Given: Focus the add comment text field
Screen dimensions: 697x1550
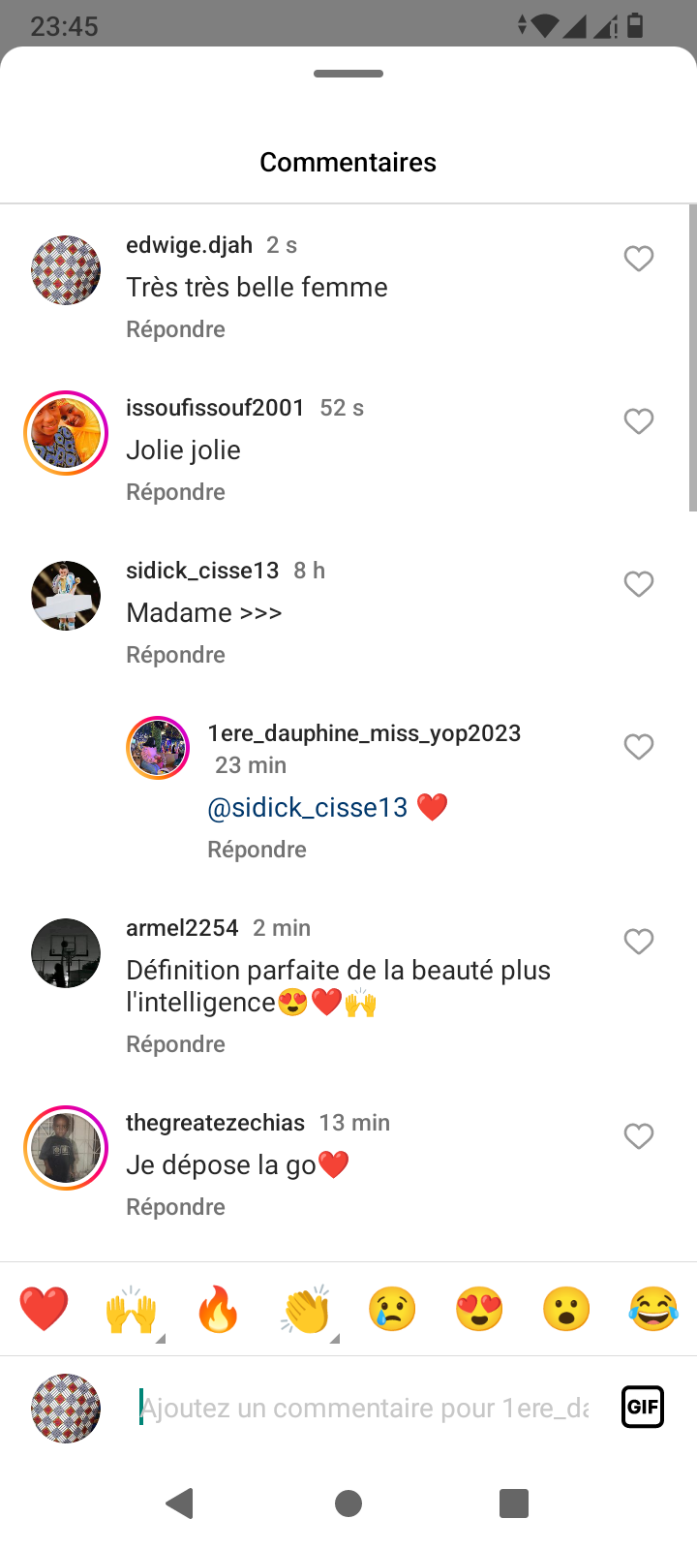Looking at the screenshot, I should tap(364, 1408).
